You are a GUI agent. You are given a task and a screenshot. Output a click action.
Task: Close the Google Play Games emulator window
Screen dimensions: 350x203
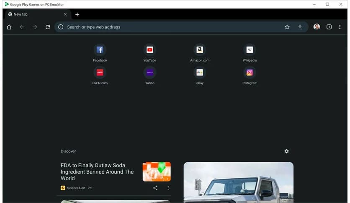(341, 4)
